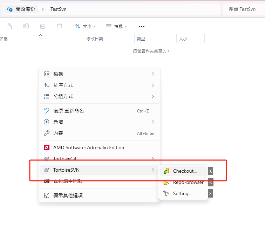Click the share toolbar icon
The width and height of the screenshot is (265, 227).
[43, 26]
